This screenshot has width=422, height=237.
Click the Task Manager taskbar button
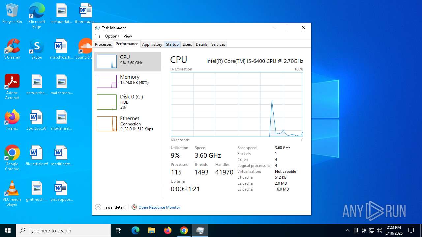tap(200, 230)
